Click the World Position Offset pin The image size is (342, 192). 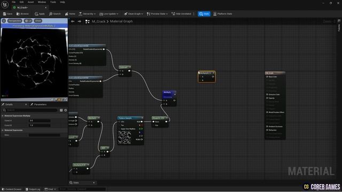pos(267,112)
